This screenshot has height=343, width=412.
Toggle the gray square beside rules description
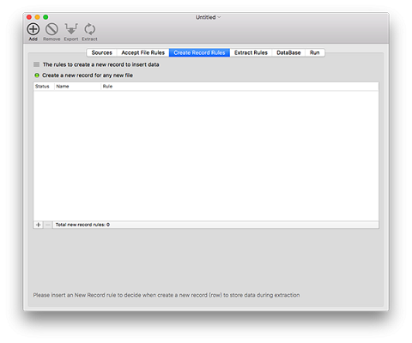pos(36,64)
